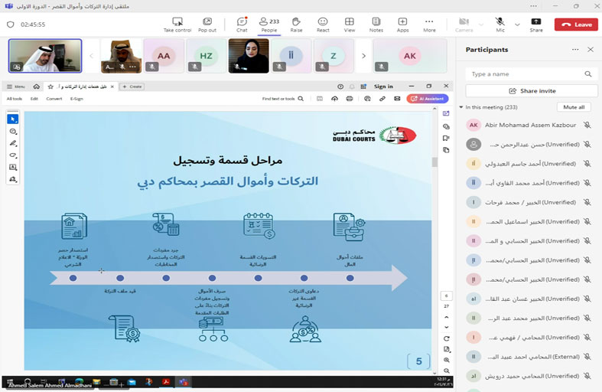Click the Mute all button
Screen dimensions: 602x392
point(573,107)
